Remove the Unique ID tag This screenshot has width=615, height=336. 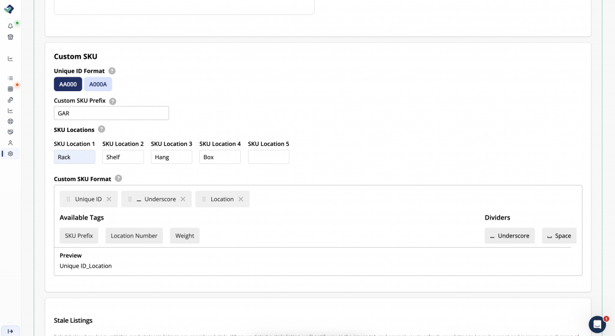click(109, 199)
